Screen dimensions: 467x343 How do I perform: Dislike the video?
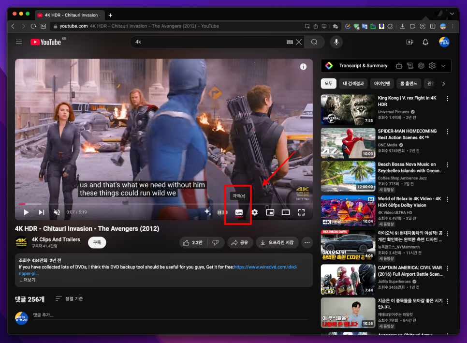click(215, 242)
